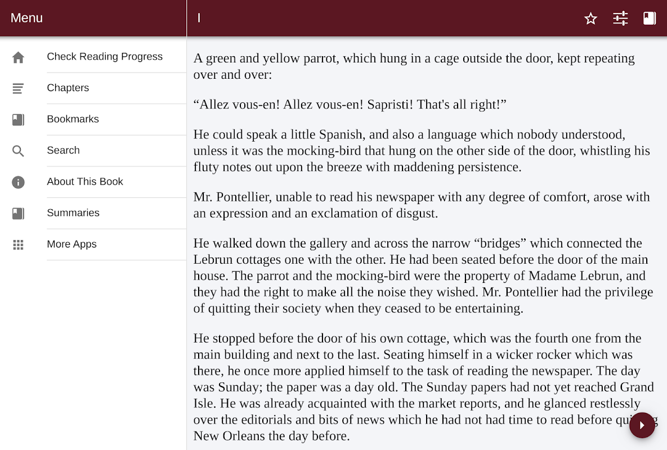Click the magnifying glass search icon
This screenshot has width=667, height=450.
pyautogui.click(x=18, y=151)
